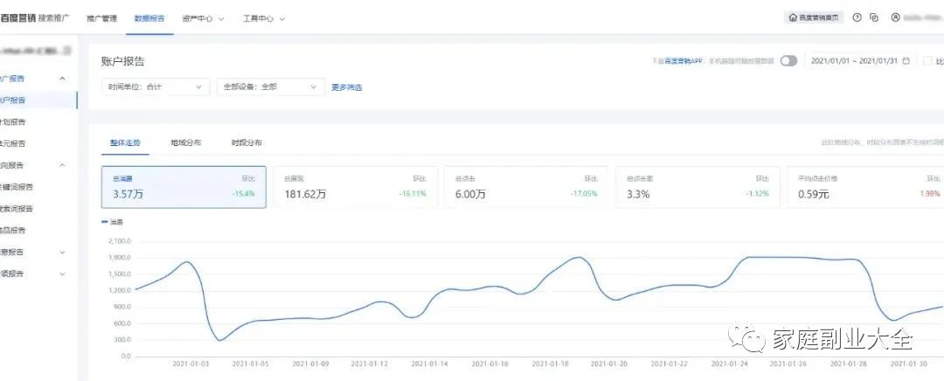Click the 消费 legend marker above chart

point(106,222)
